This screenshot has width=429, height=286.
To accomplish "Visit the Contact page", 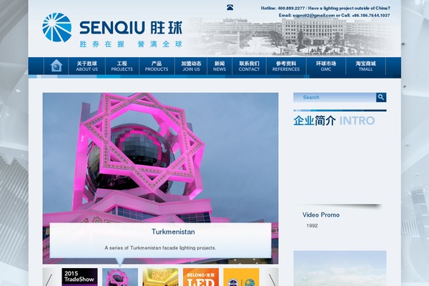I will (249, 66).
